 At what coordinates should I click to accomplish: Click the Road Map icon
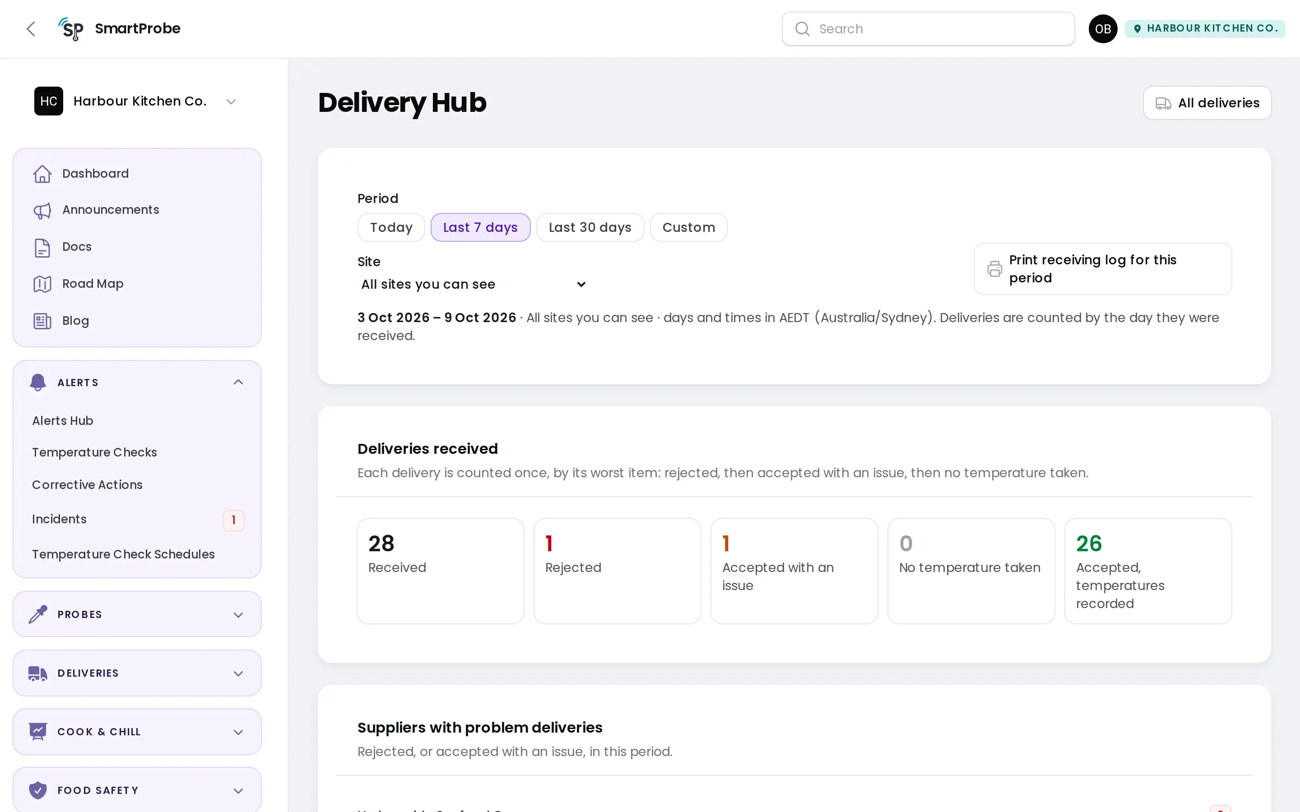42,284
